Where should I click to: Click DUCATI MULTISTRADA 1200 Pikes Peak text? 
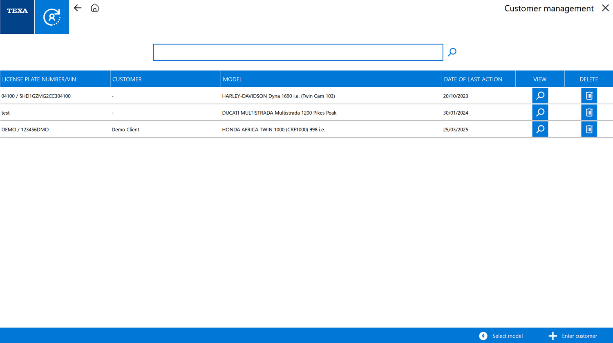click(279, 113)
